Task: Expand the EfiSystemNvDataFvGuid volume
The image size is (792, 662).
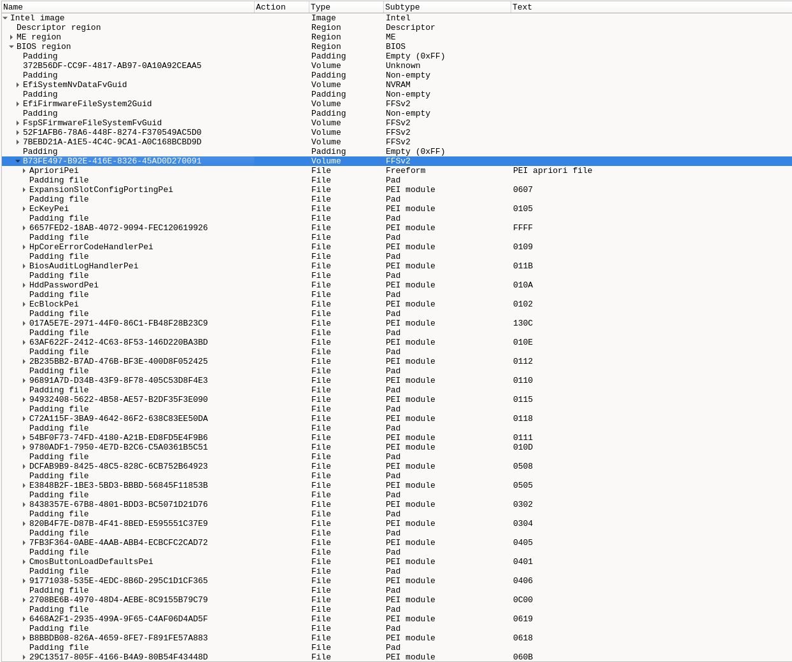Action: click(18, 85)
